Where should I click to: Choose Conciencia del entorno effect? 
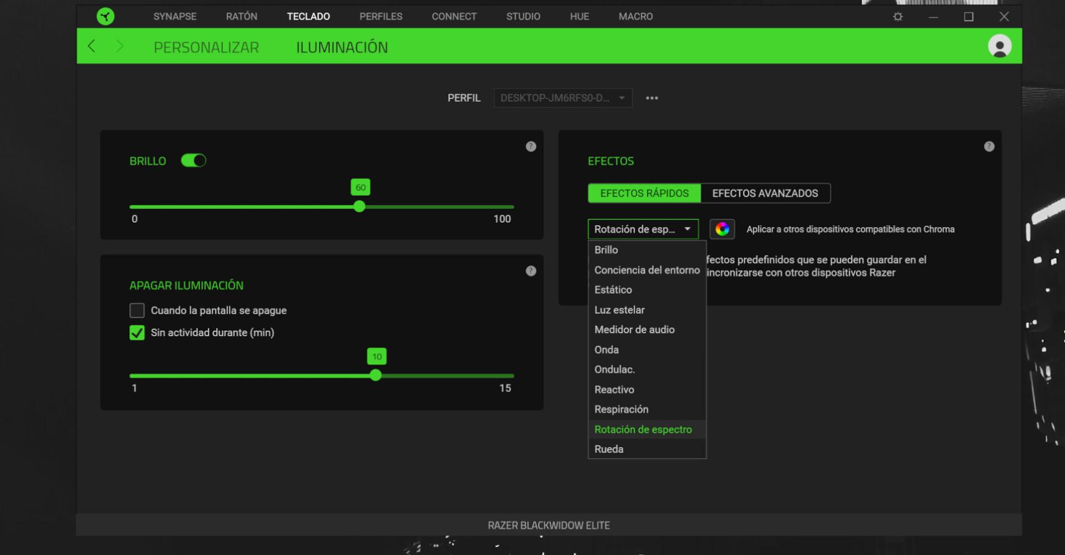coord(647,270)
